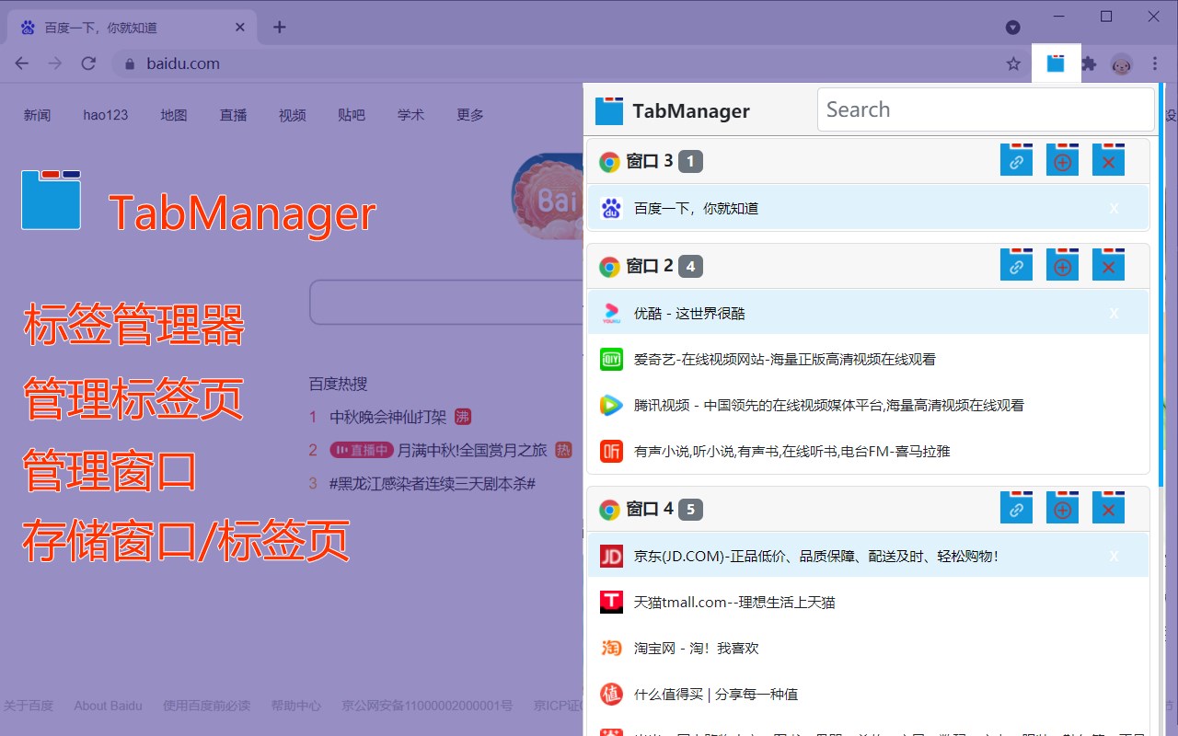Switch to the 什么值得买 tab entry
The height and width of the screenshot is (736, 1178).
[x=868, y=694]
